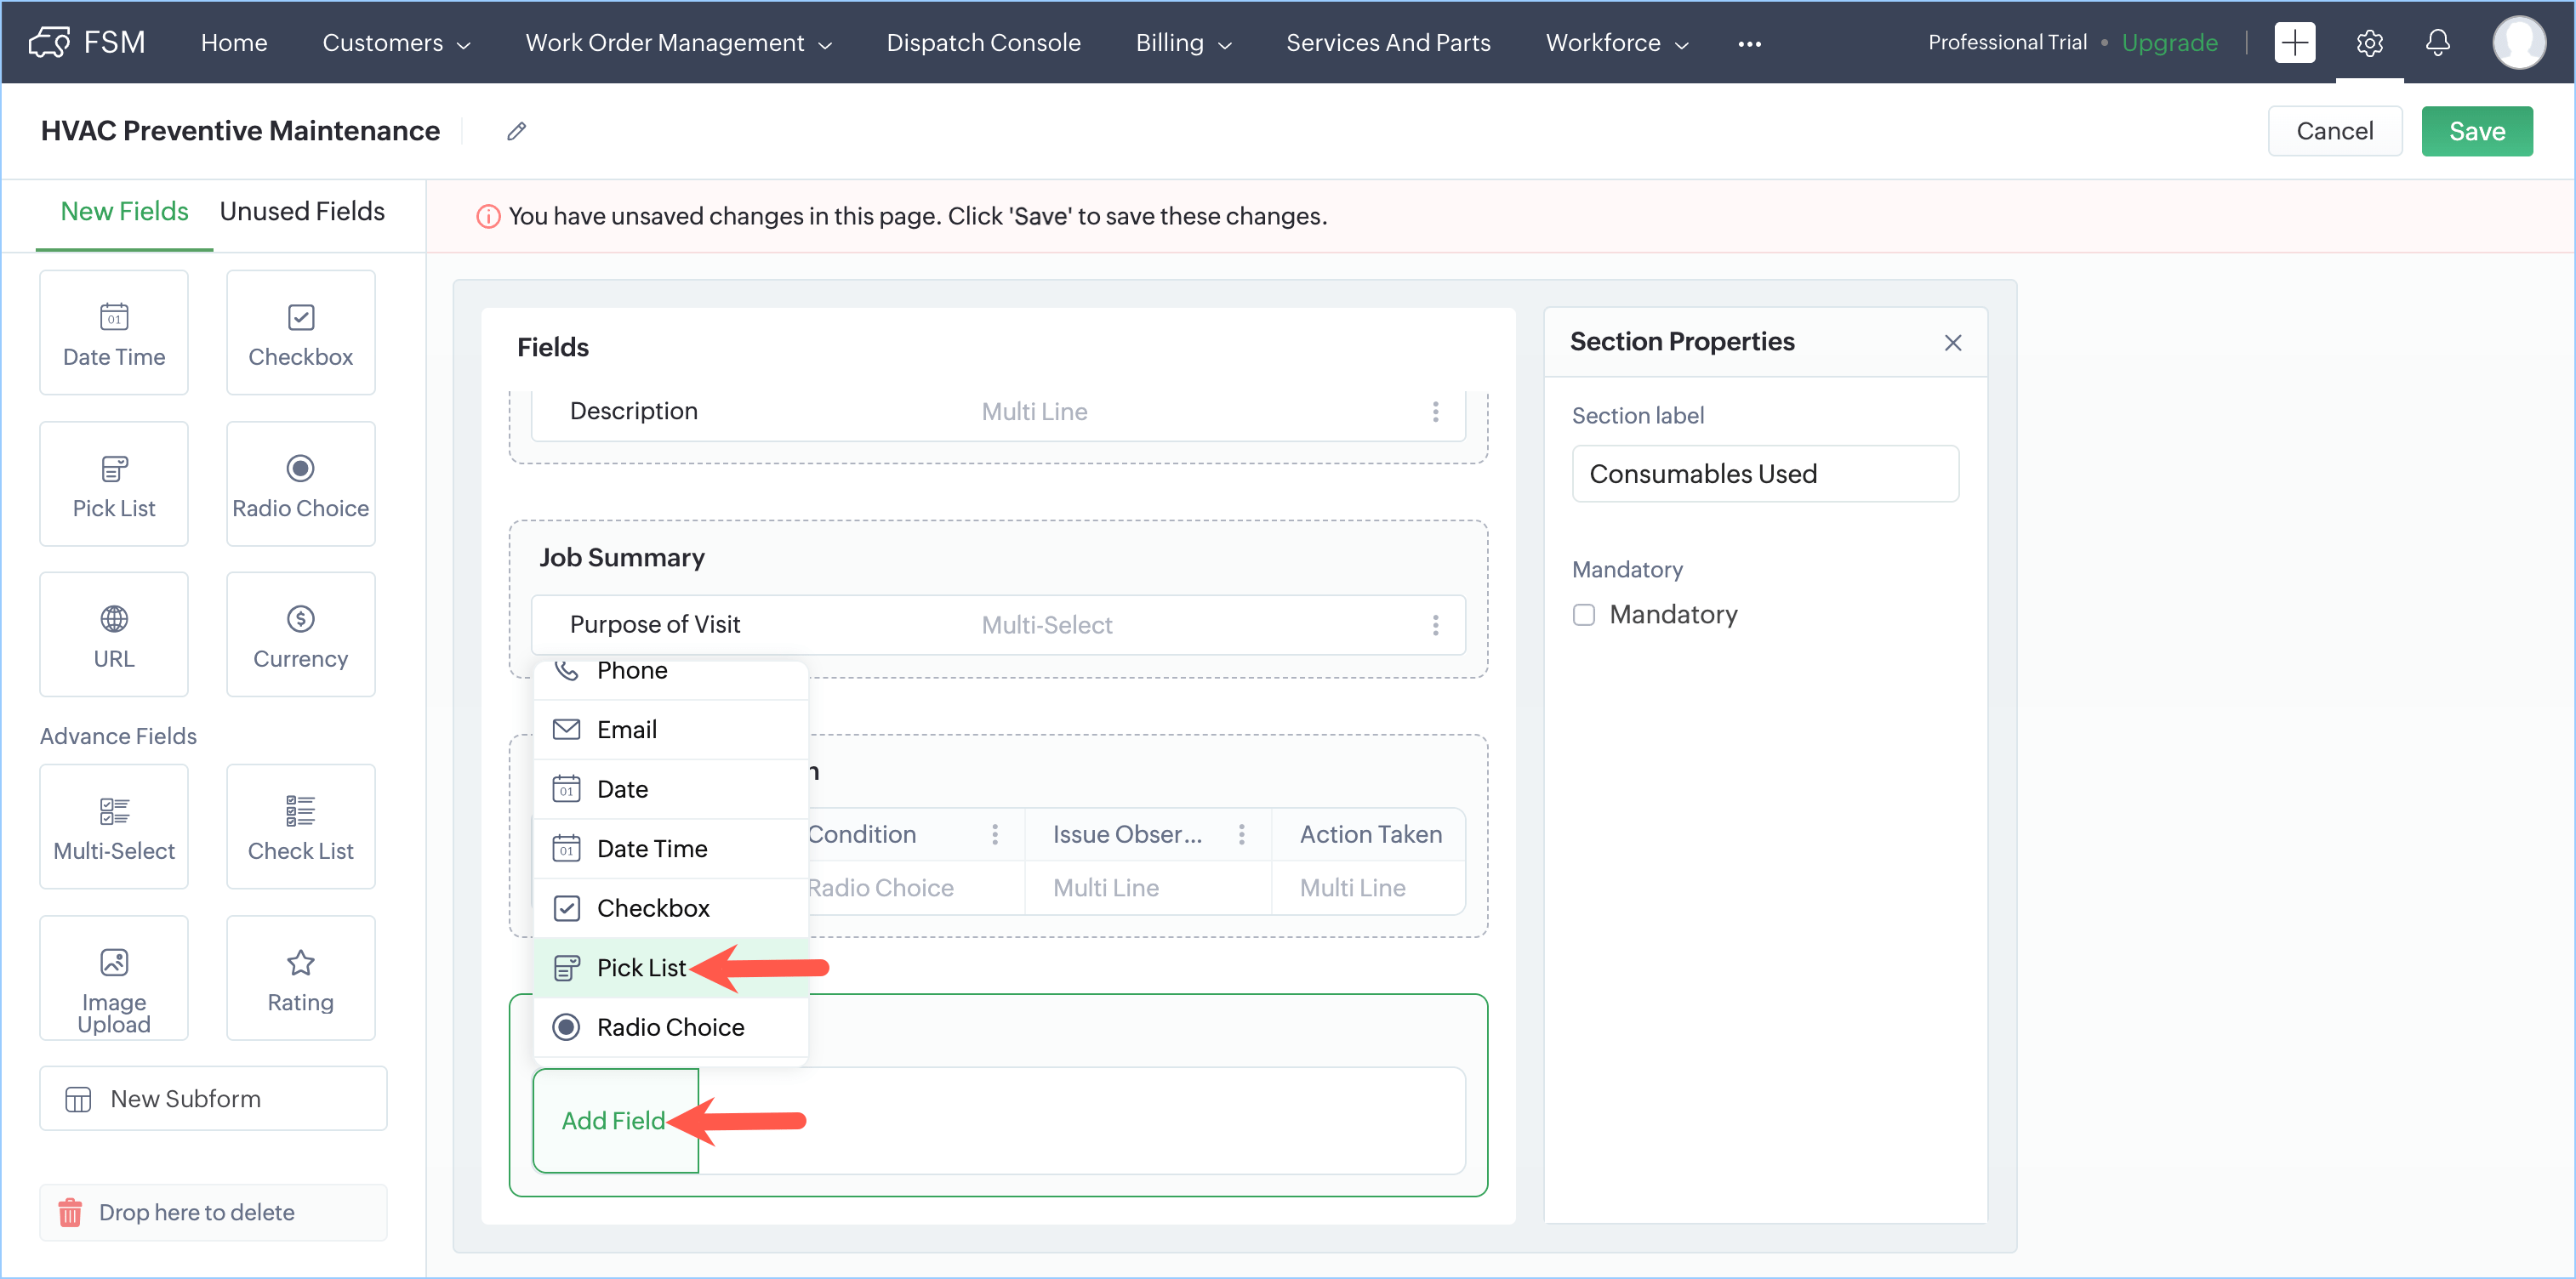
Task: Click the Upgrade link
Action: pyautogui.click(x=2169, y=43)
